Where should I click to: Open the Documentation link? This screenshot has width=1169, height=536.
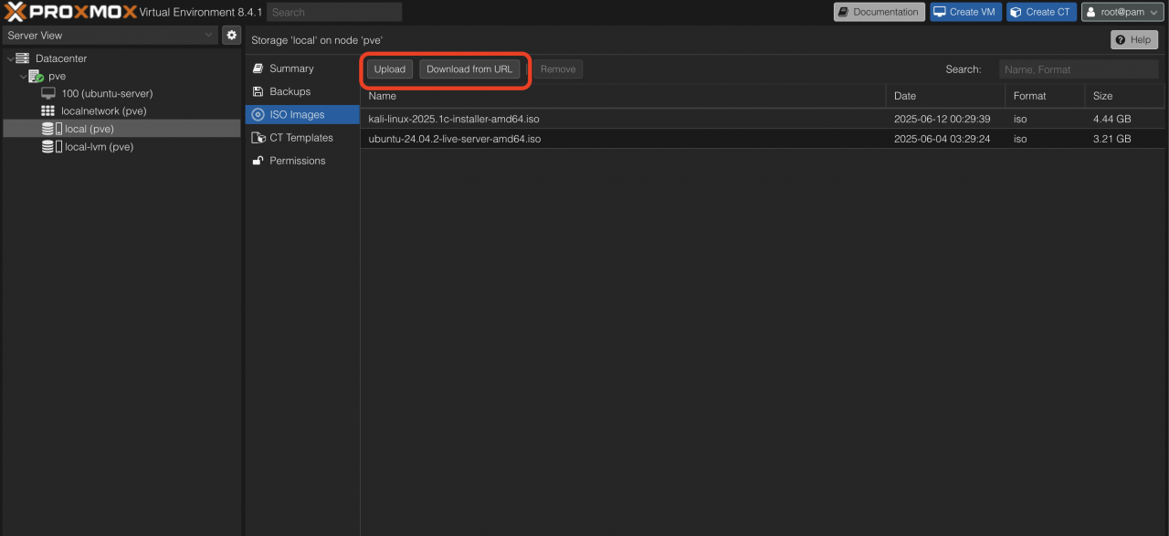(879, 12)
